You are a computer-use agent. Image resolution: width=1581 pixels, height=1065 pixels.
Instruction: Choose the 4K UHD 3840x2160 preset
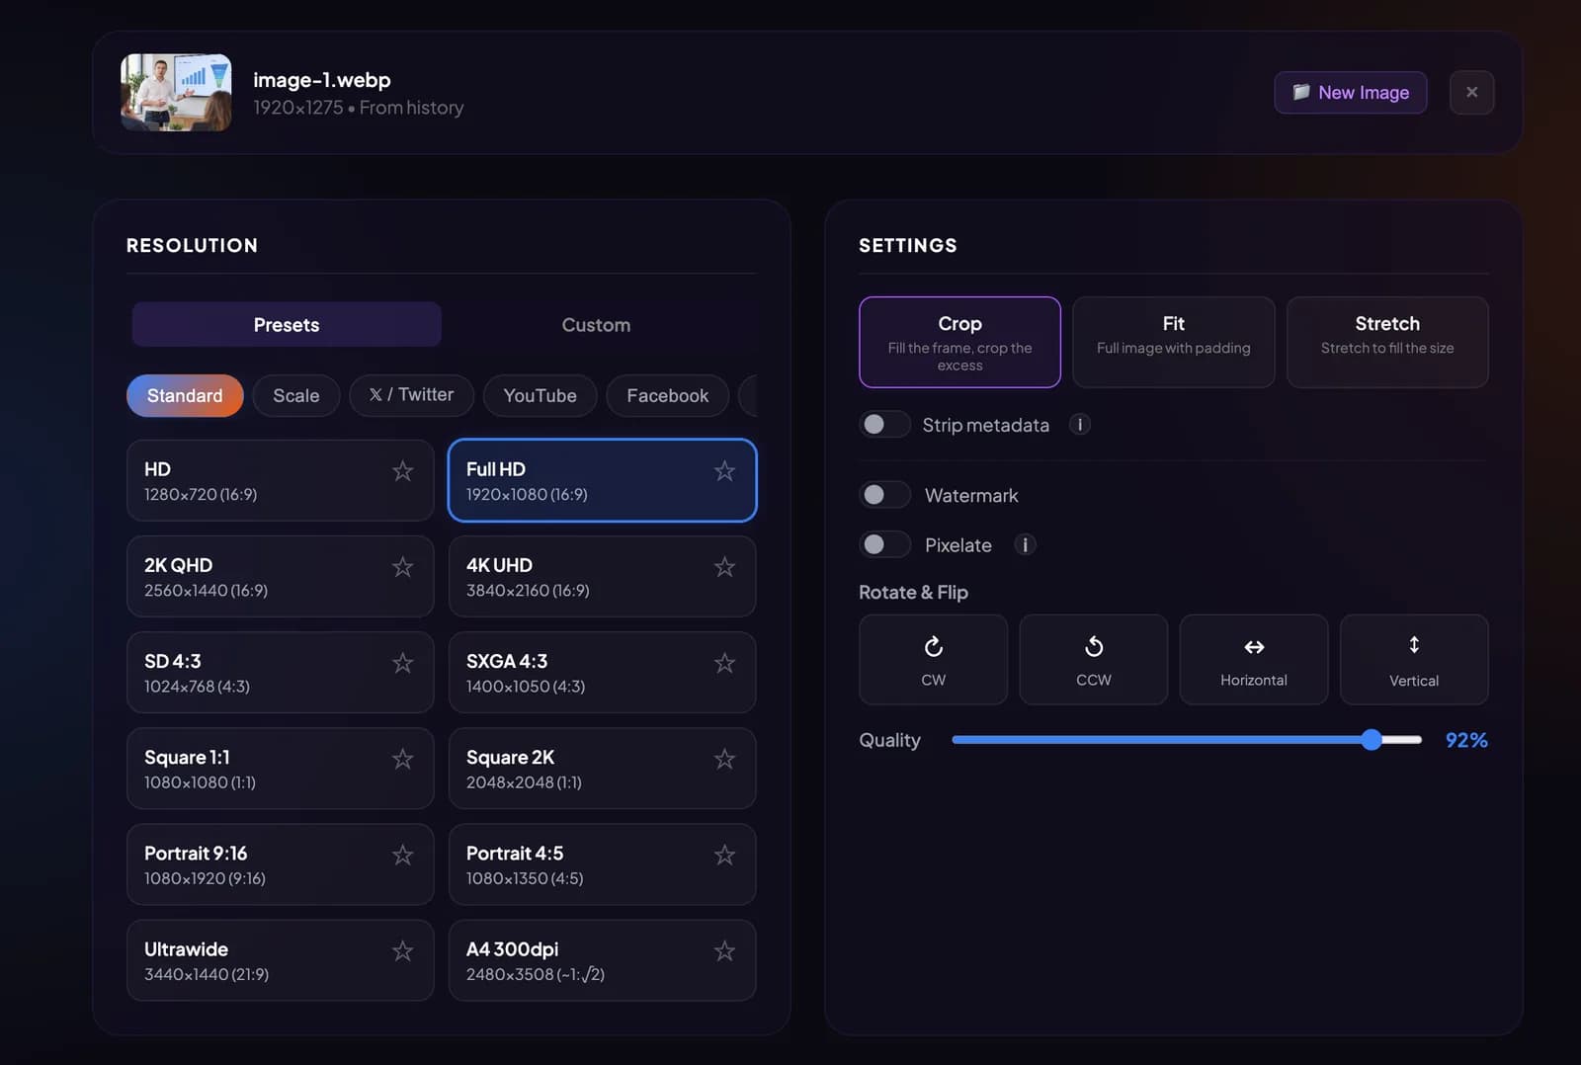[602, 576]
